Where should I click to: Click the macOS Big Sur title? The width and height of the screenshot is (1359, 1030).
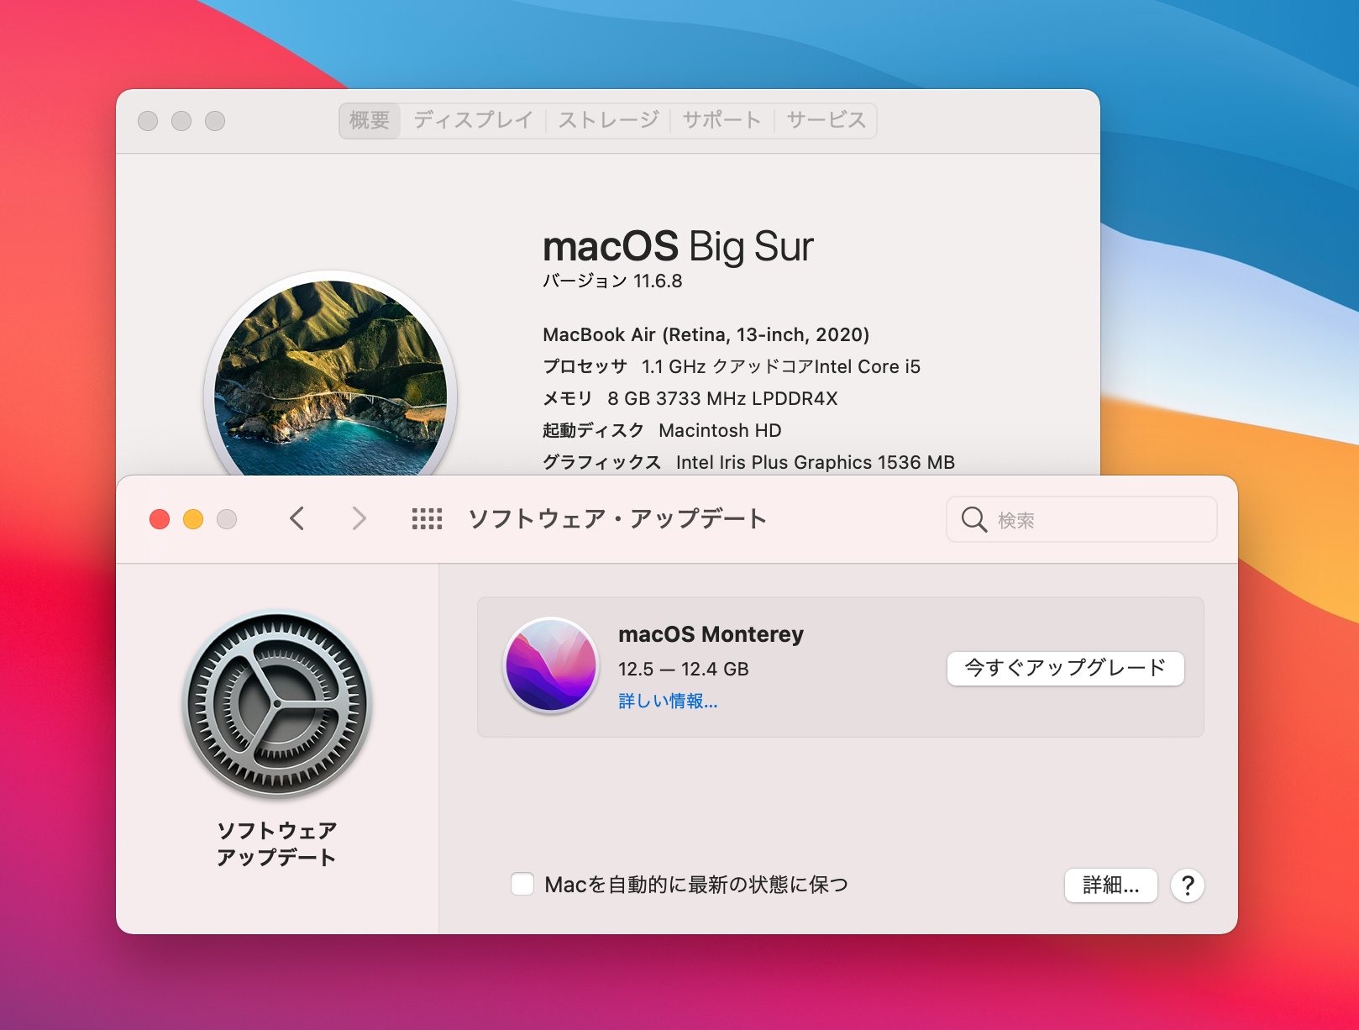pyautogui.click(x=678, y=247)
